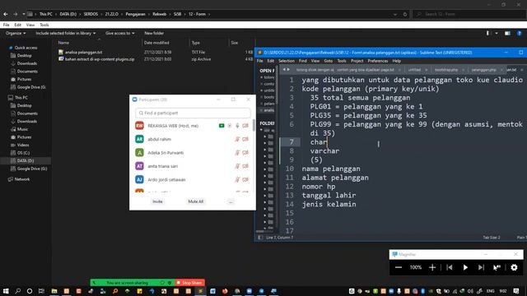Click the muted microphone icon for Ardo jordi setiawan
This screenshot has height=296, width=527.
click(x=237, y=179)
